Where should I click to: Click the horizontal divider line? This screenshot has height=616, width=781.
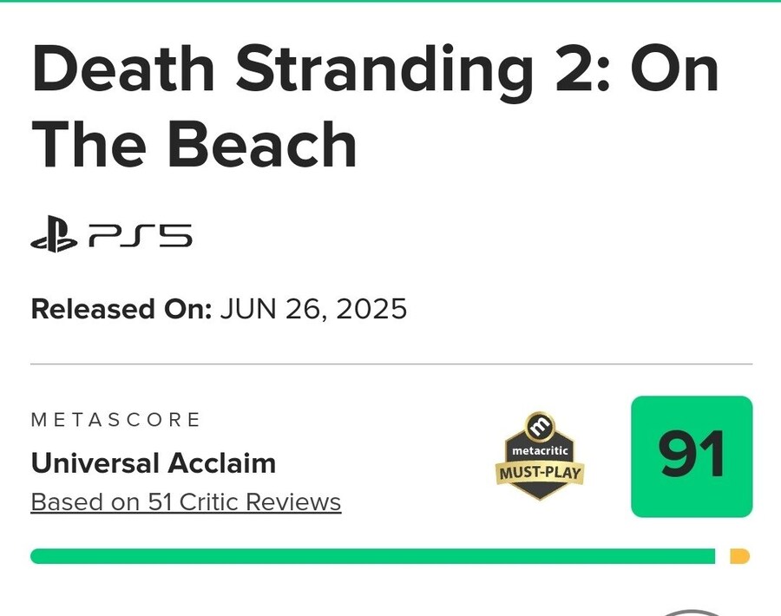[x=391, y=364]
